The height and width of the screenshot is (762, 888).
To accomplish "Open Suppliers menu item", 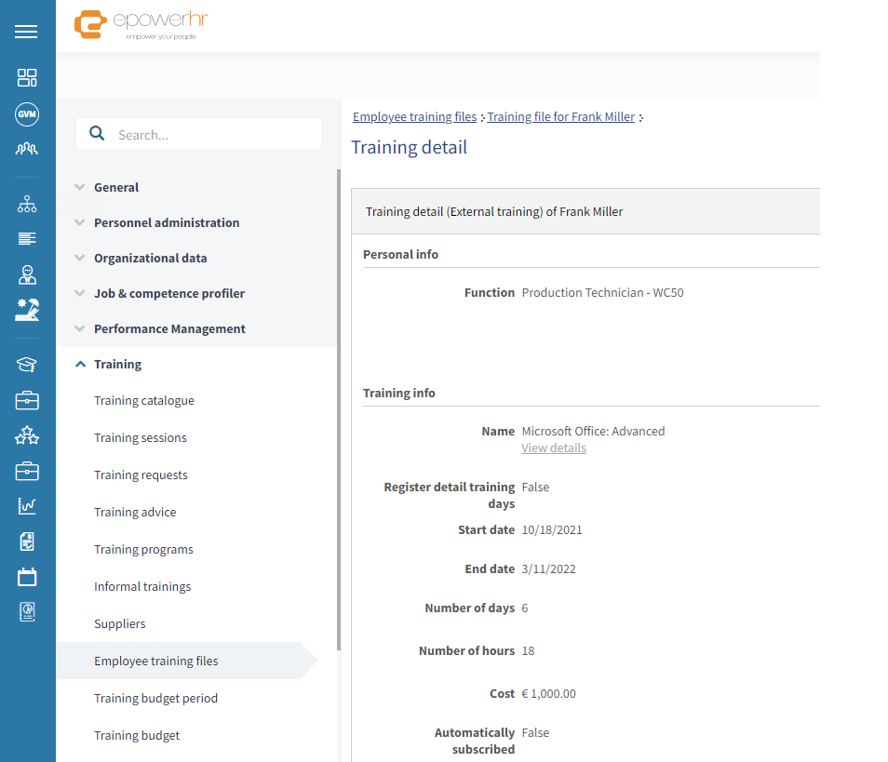I will click(x=119, y=623).
